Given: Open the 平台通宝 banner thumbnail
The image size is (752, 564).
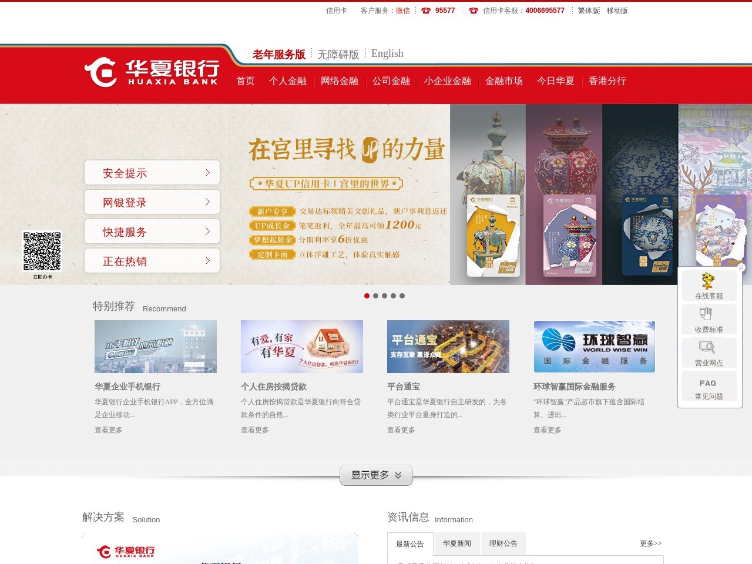Looking at the screenshot, I should pos(448,347).
